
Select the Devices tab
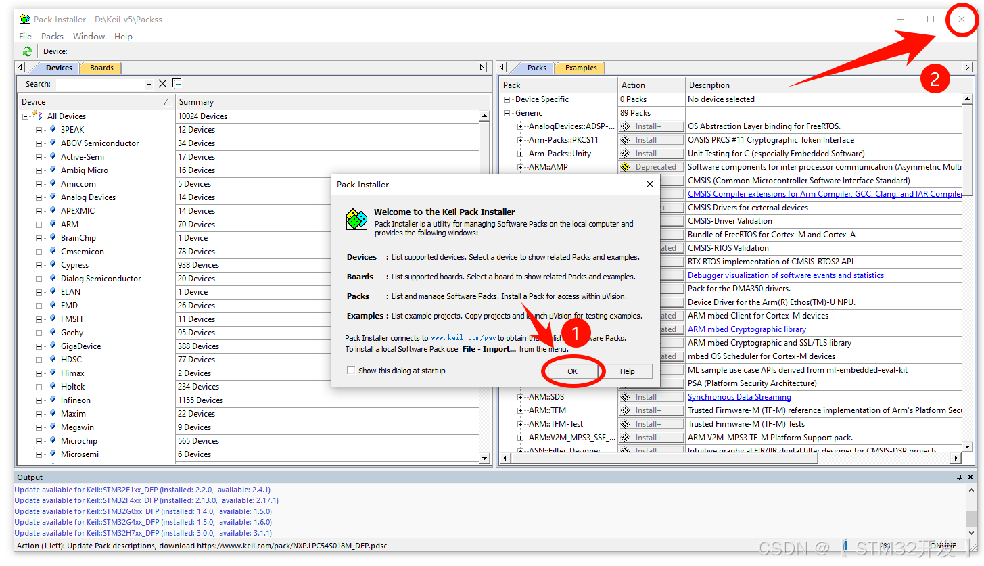click(59, 68)
